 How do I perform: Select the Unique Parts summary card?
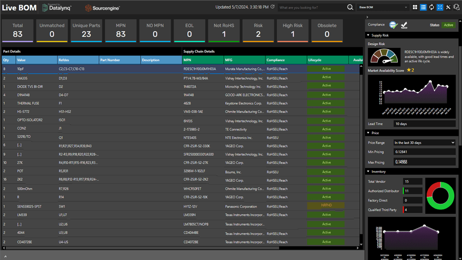(x=86, y=31)
